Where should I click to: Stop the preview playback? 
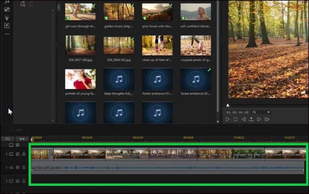(x=236, y=119)
